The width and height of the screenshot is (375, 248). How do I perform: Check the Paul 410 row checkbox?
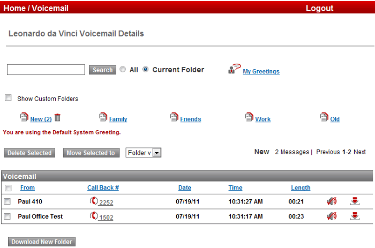pyautogui.click(x=7, y=201)
